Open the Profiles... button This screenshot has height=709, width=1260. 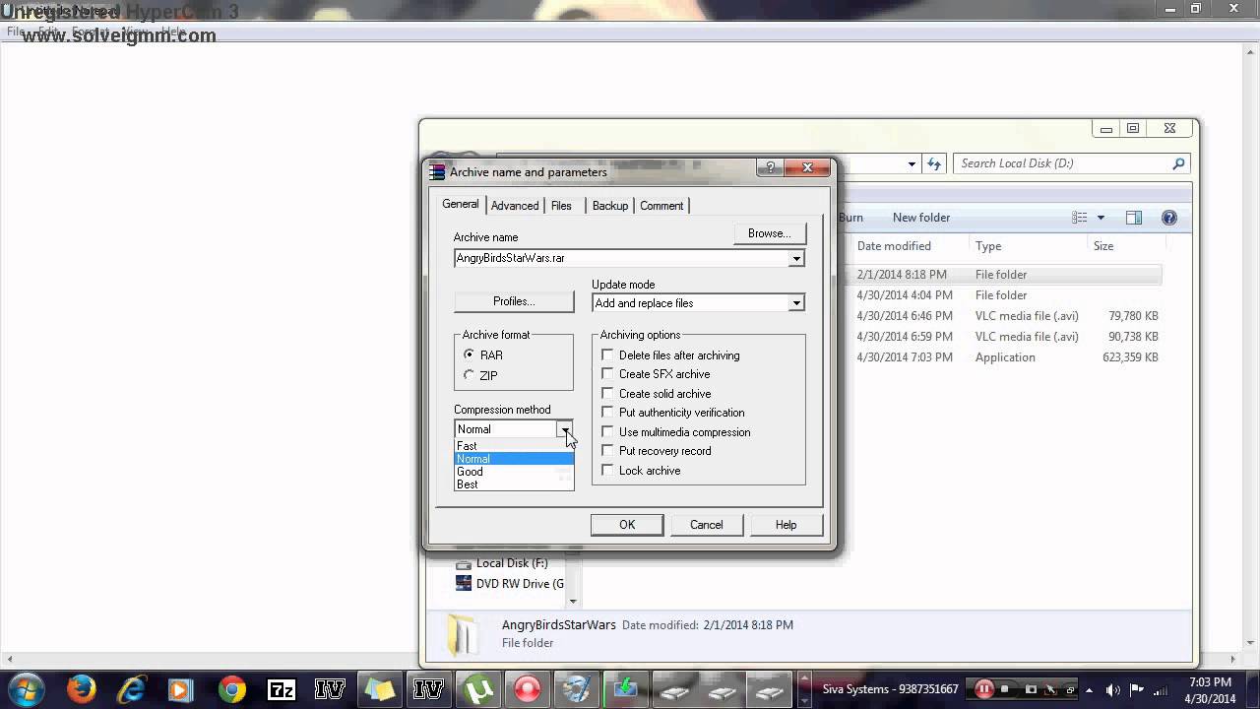(x=514, y=301)
